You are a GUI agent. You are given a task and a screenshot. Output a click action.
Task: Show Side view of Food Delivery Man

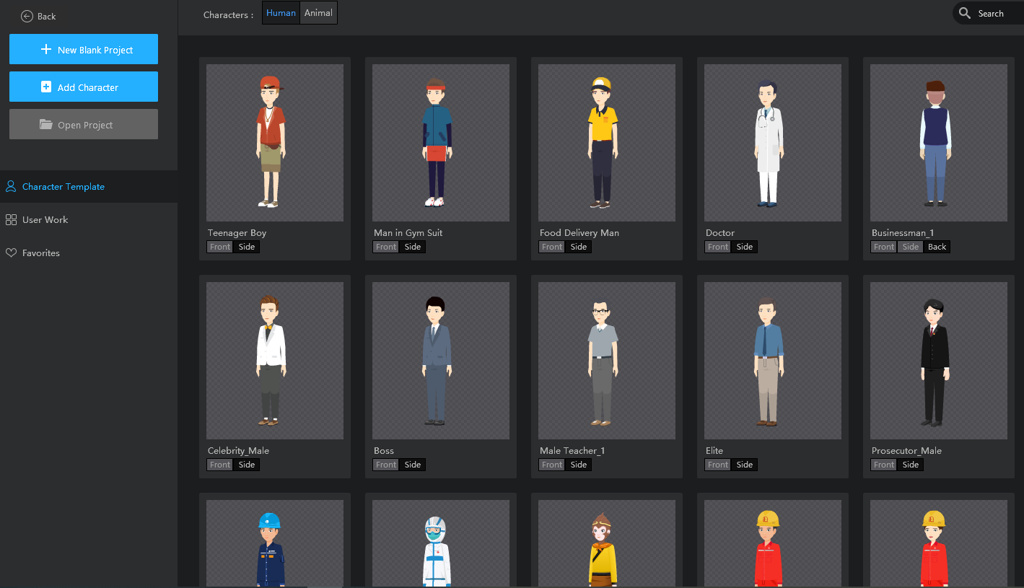pos(579,247)
